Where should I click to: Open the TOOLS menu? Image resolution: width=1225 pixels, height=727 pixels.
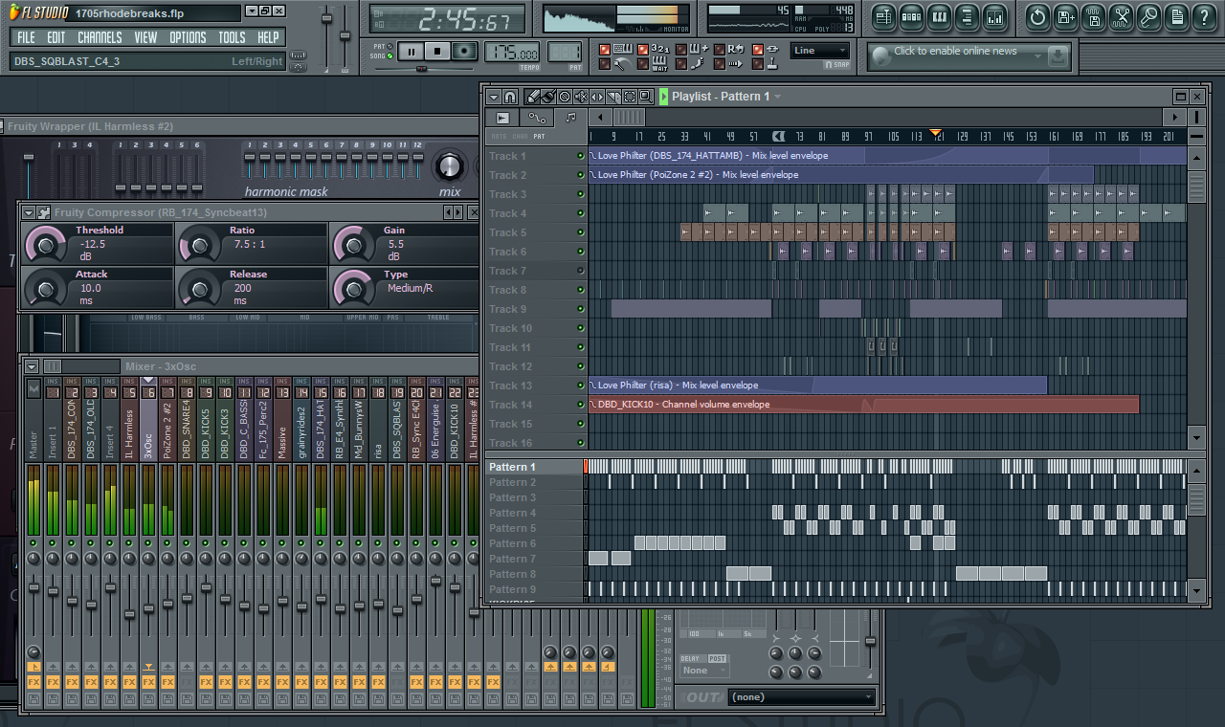(232, 37)
